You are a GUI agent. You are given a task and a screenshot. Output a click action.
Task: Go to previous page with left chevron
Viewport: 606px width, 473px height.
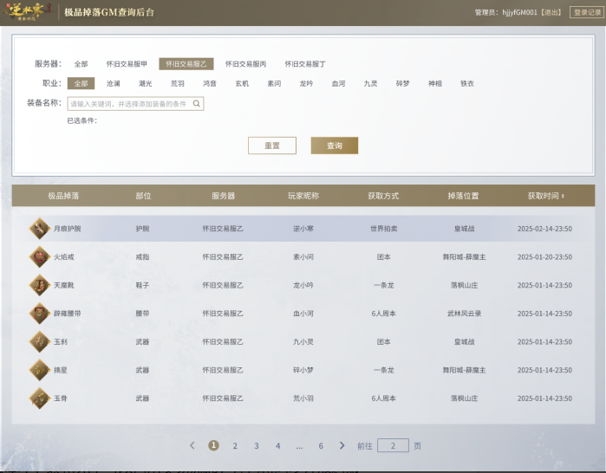click(192, 445)
